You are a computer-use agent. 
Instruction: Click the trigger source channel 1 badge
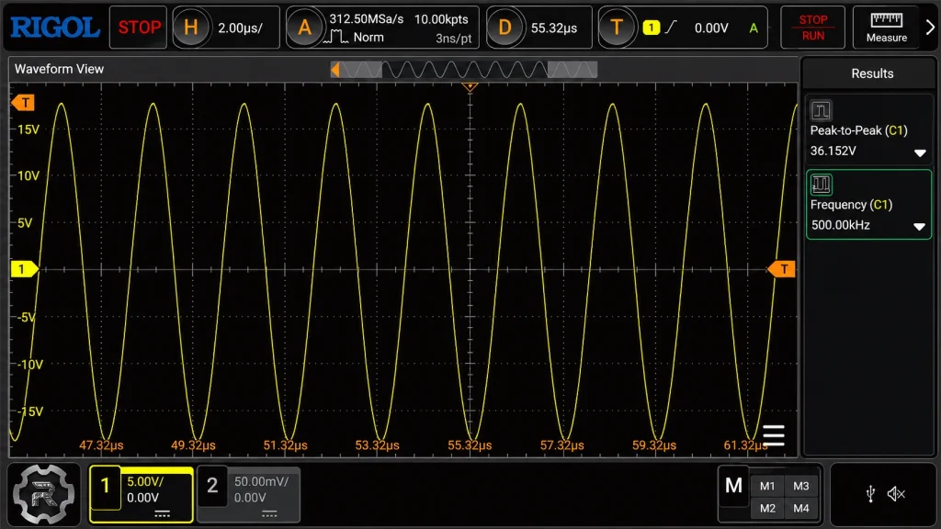(x=652, y=28)
